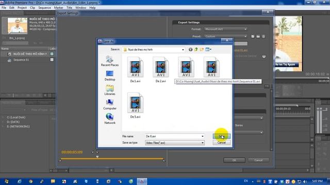
Task: Open the Sequence menu
Action: (44, 8)
